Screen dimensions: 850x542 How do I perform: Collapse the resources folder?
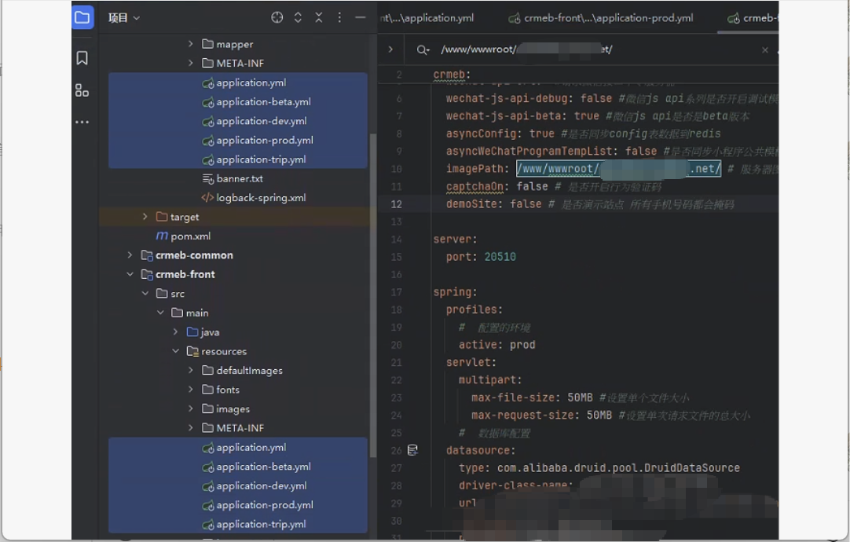pyautogui.click(x=175, y=351)
